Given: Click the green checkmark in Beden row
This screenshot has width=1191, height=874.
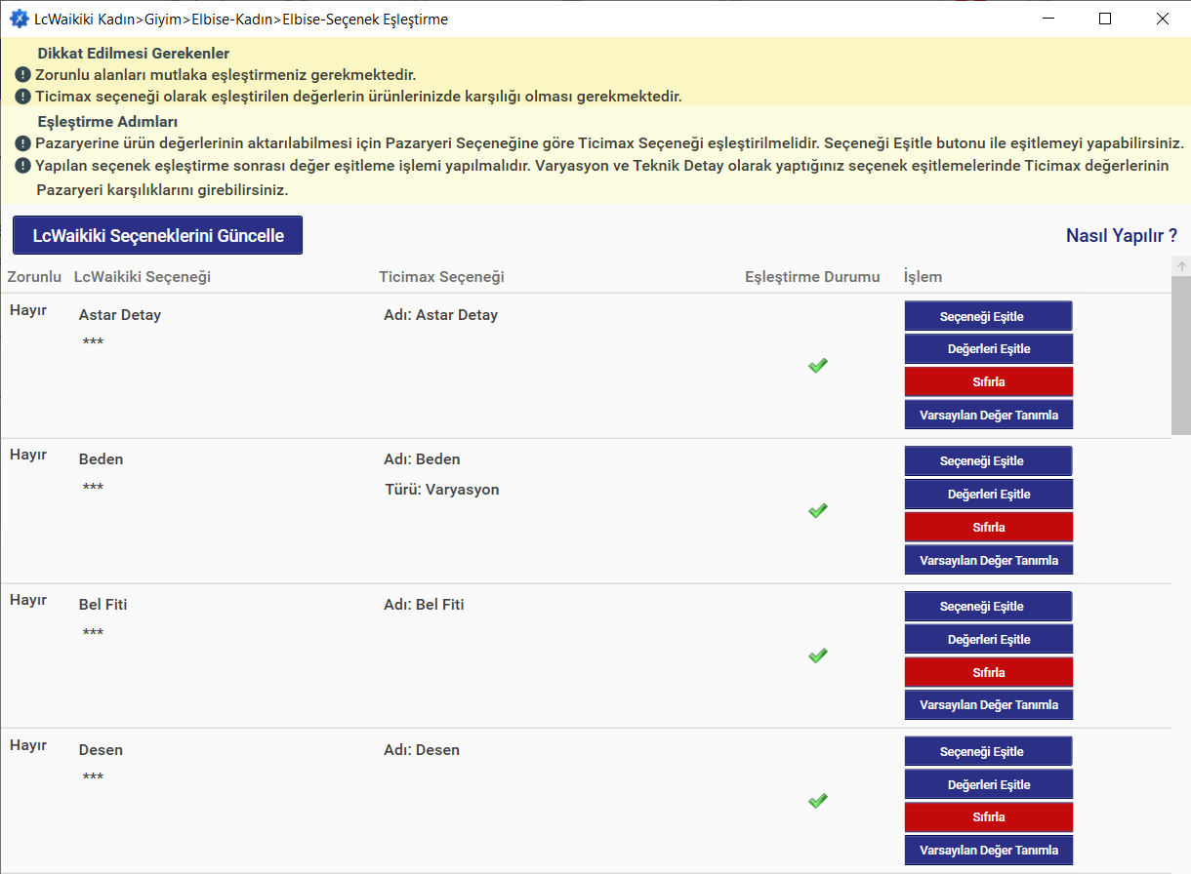Looking at the screenshot, I should pyautogui.click(x=818, y=510).
